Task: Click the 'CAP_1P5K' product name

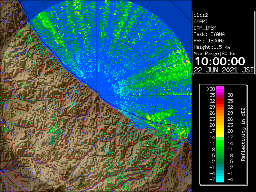Action: (205, 28)
